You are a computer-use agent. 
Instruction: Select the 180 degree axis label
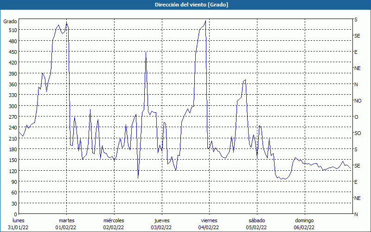pos(13,149)
